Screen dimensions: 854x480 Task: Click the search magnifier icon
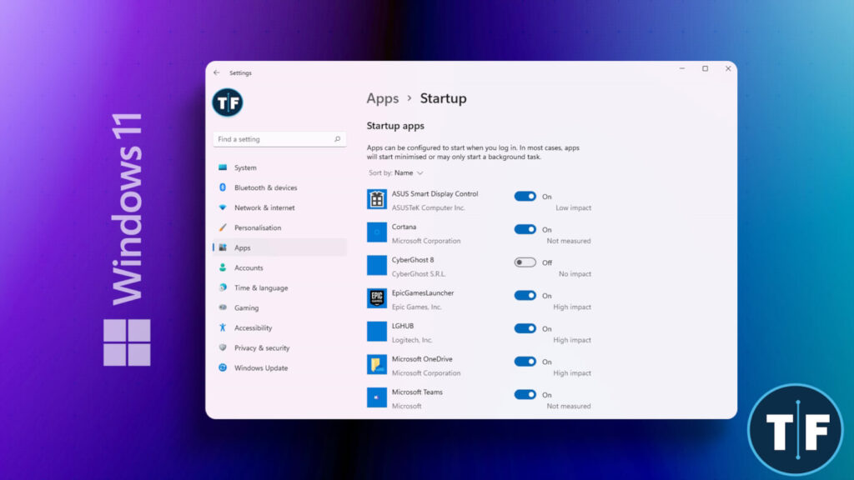(x=338, y=139)
